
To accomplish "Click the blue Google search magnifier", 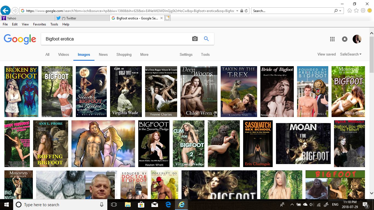I will tap(206, 39).
